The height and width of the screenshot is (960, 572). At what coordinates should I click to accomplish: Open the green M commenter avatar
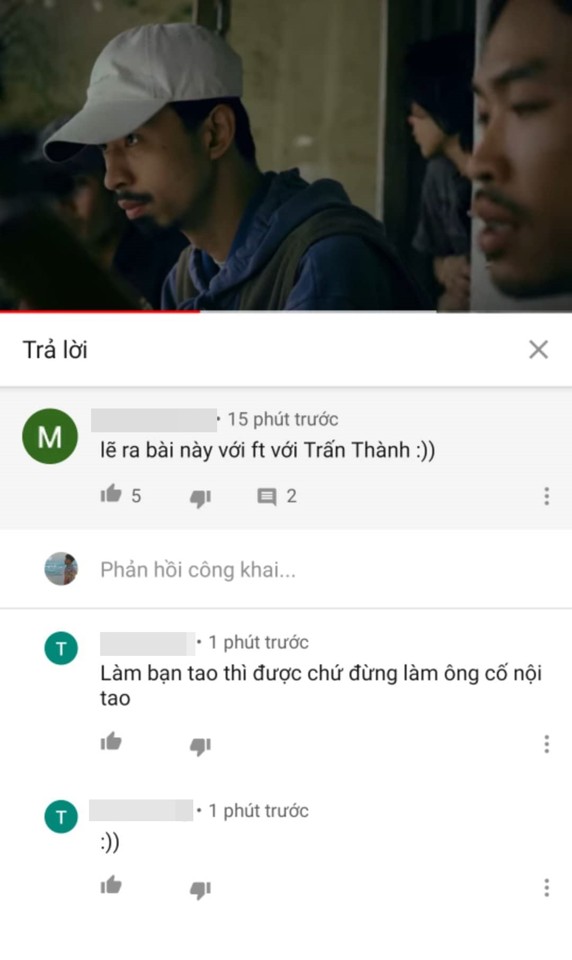pyautogui.click(x=50, y=436)
